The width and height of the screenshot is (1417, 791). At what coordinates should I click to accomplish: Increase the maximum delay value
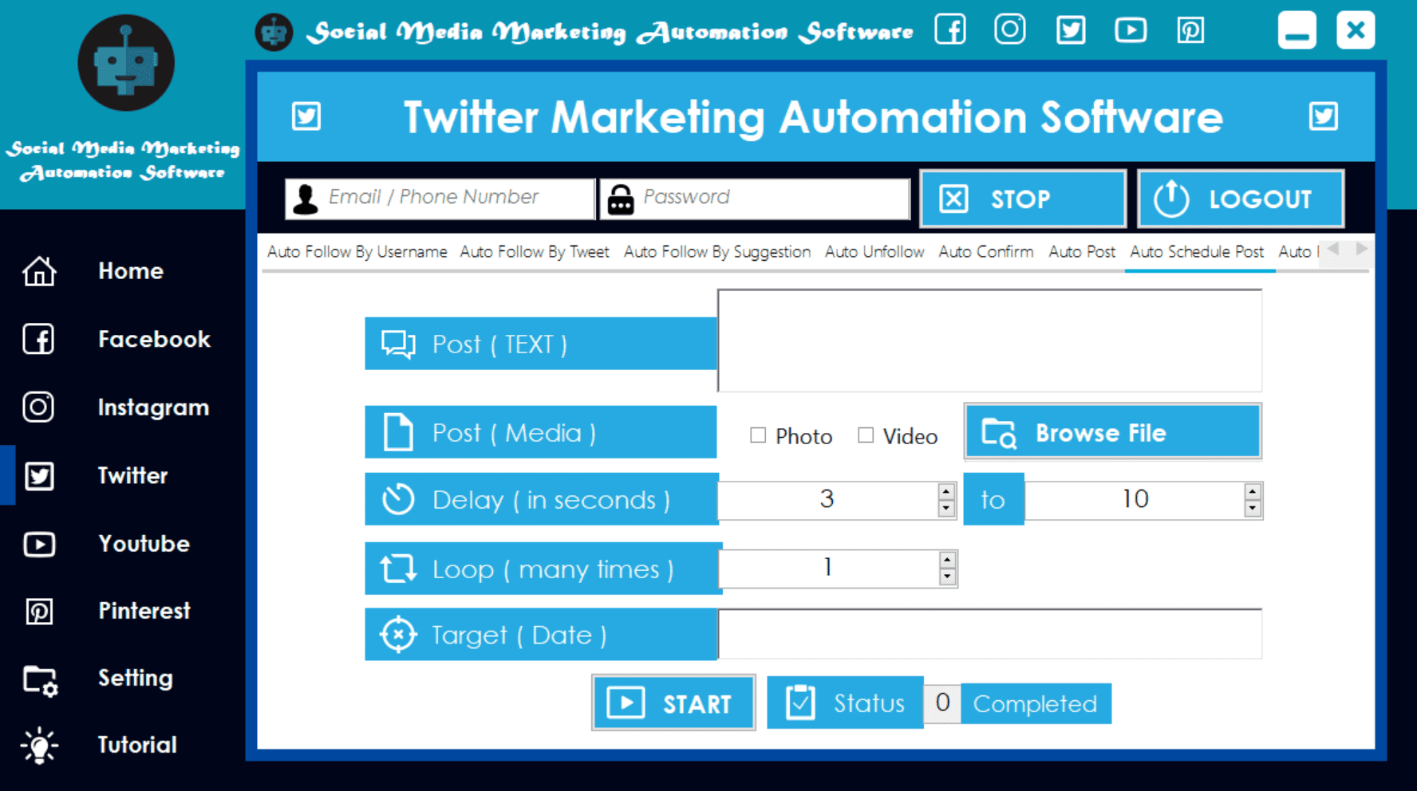(1253, 492)
